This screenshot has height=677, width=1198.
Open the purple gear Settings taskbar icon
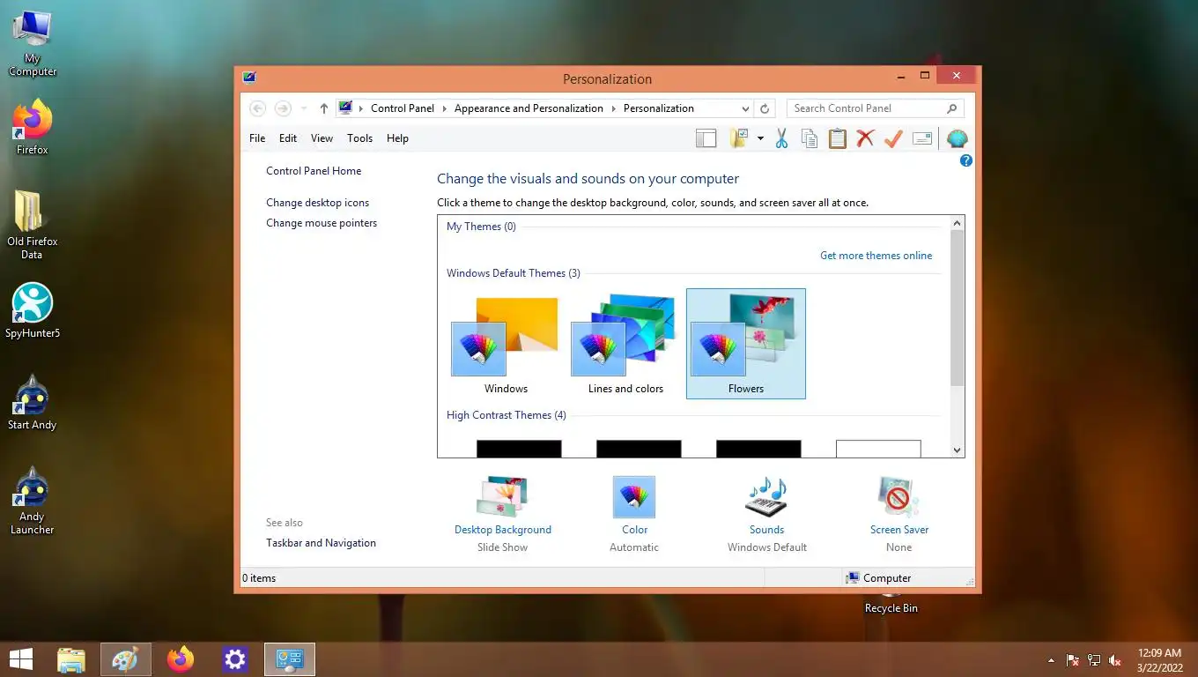(234, 659)
